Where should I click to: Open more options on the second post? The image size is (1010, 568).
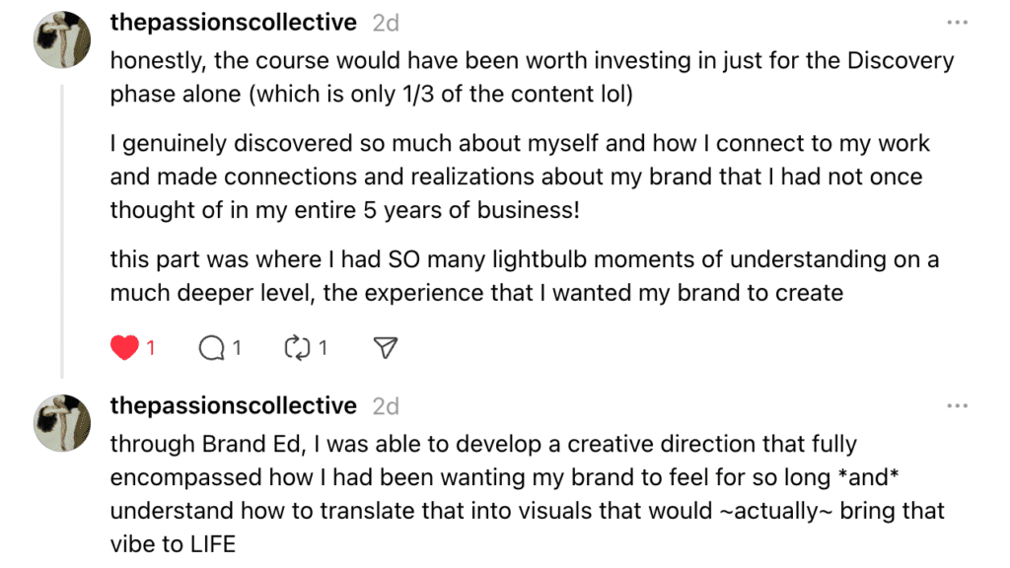point(957,405)
